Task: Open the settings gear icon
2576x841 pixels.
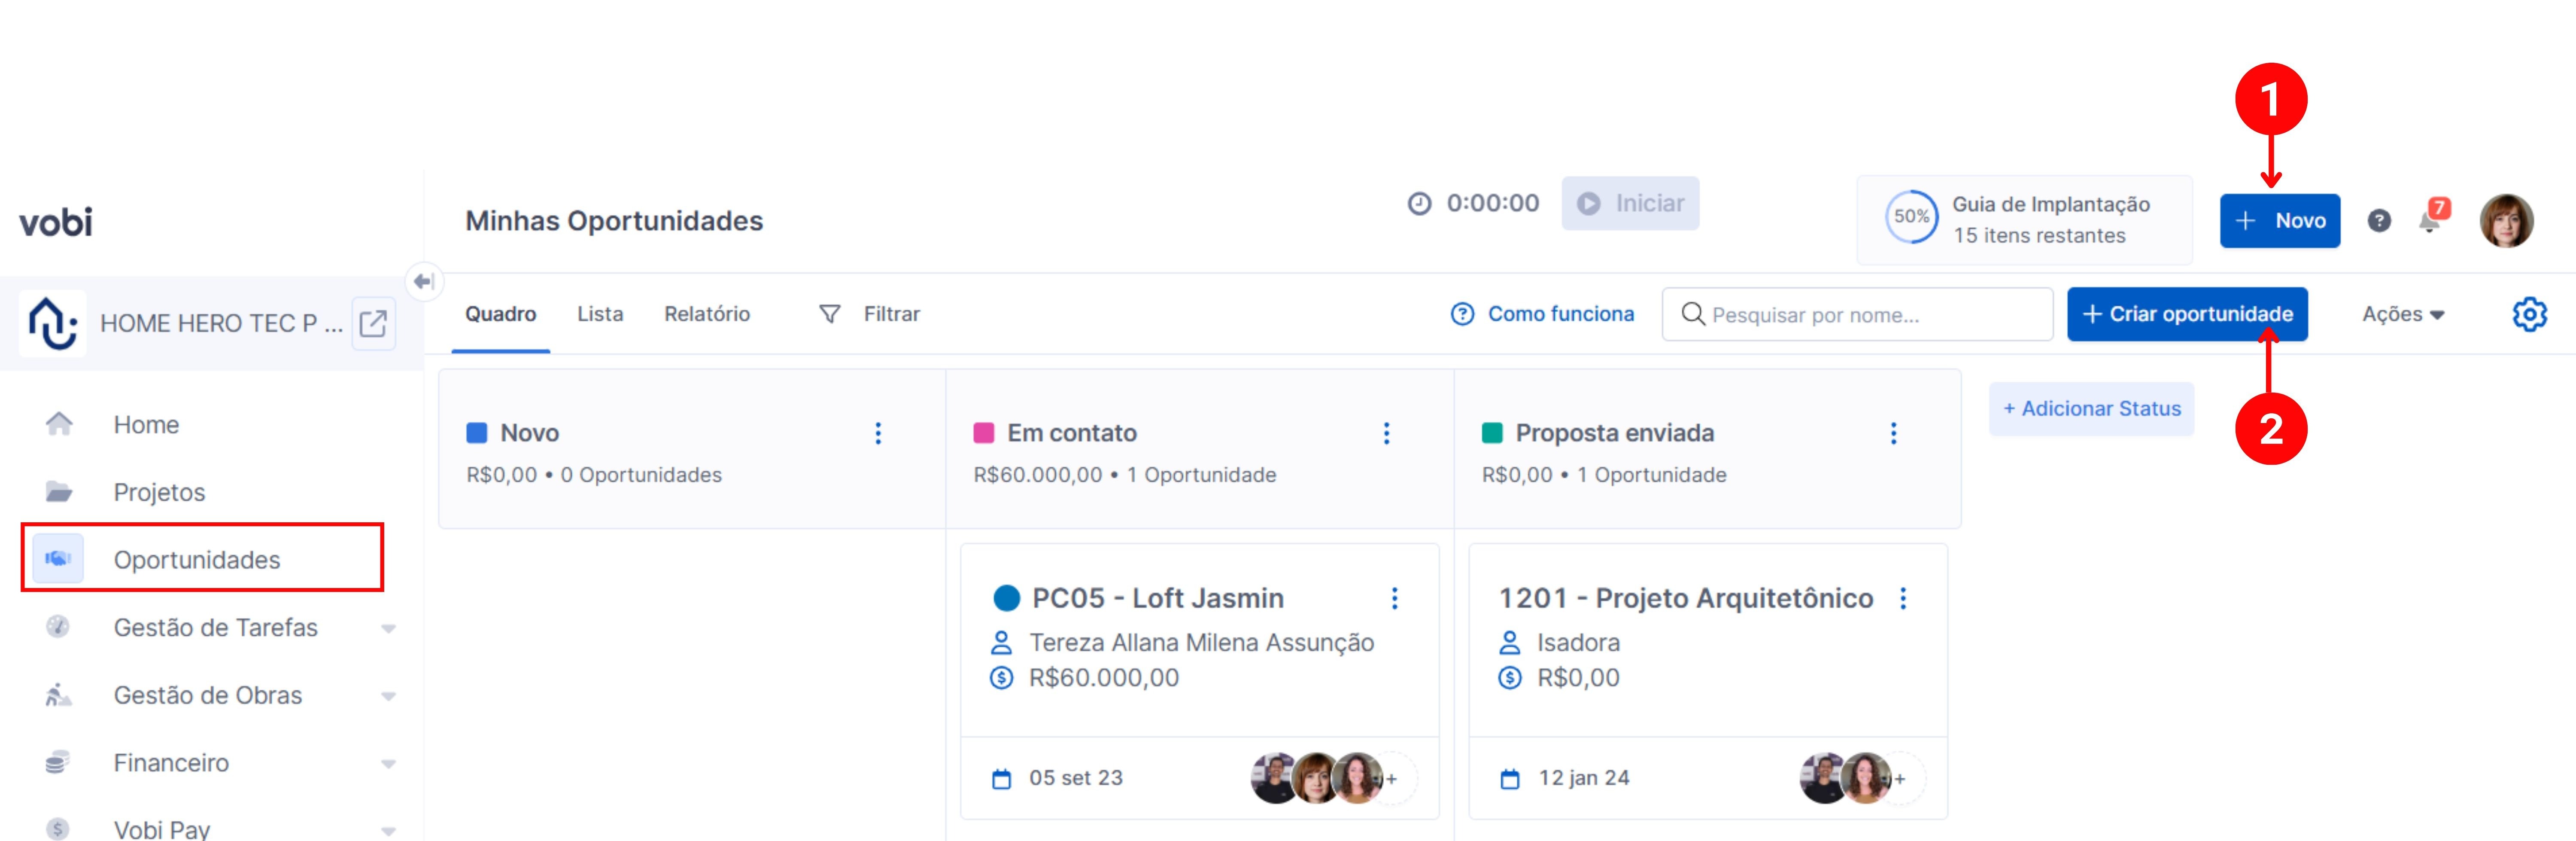Action: 2529,314
